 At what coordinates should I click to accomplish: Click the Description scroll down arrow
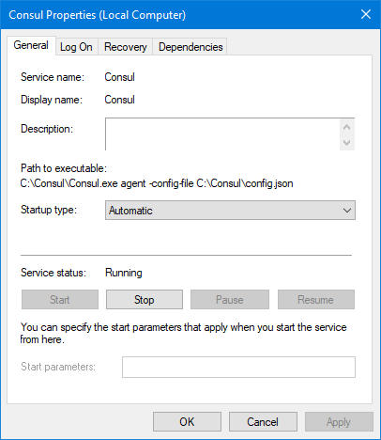pos(346,143)
